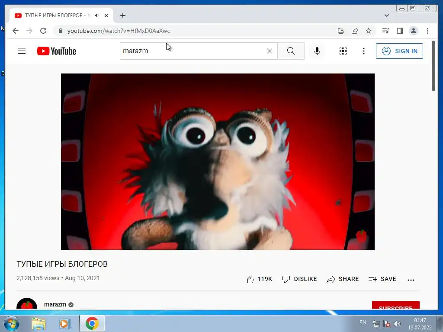Open more actions ellipsis under video
Image resolution: width=443 pixels, height=332 pixels.
pos(411,280)
